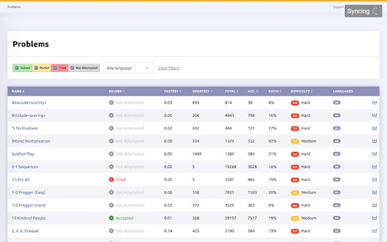Toggle the Name column sort order

(17, 91)
